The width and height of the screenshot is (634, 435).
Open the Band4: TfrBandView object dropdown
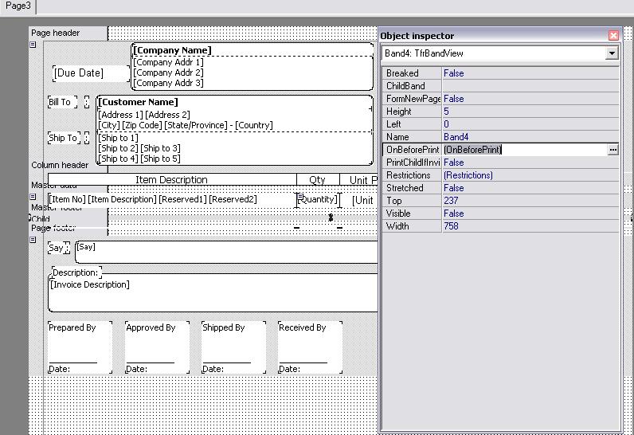pos(612,53)
